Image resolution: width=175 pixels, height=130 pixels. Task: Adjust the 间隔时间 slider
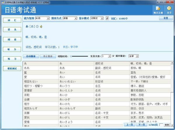tap(71, 56)
